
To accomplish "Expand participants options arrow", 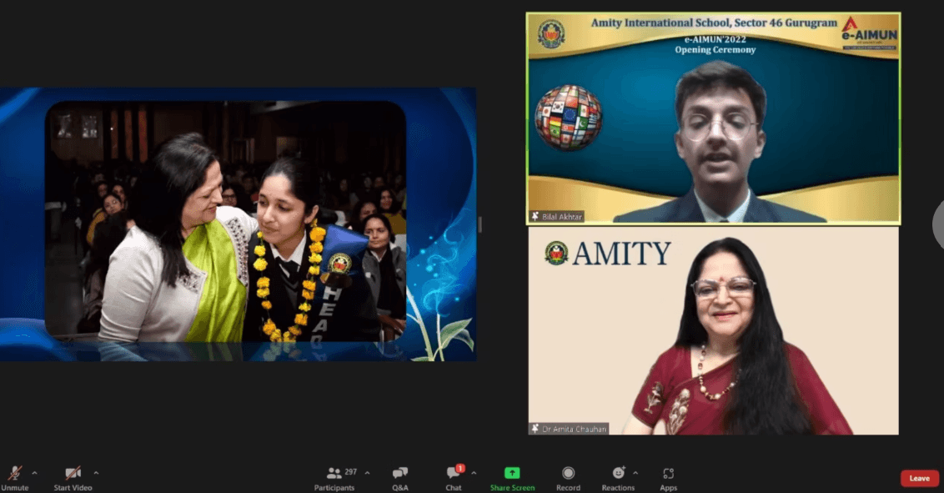I will coord(367,473).
